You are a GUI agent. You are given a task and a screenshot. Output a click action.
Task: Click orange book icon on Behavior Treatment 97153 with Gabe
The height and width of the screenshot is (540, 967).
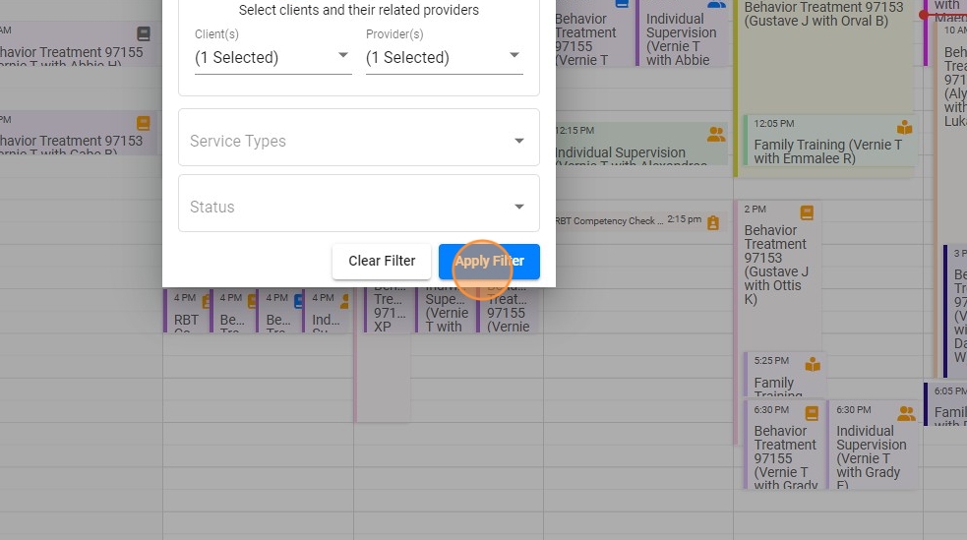144,123
